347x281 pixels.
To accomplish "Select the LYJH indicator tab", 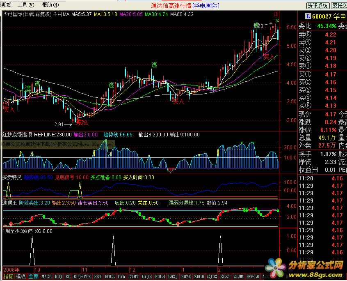I will 147,276.
